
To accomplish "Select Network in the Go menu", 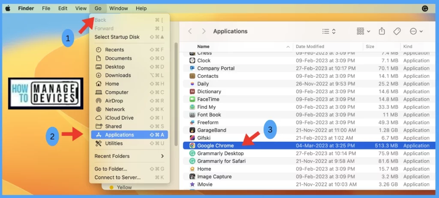I will 129,110.
